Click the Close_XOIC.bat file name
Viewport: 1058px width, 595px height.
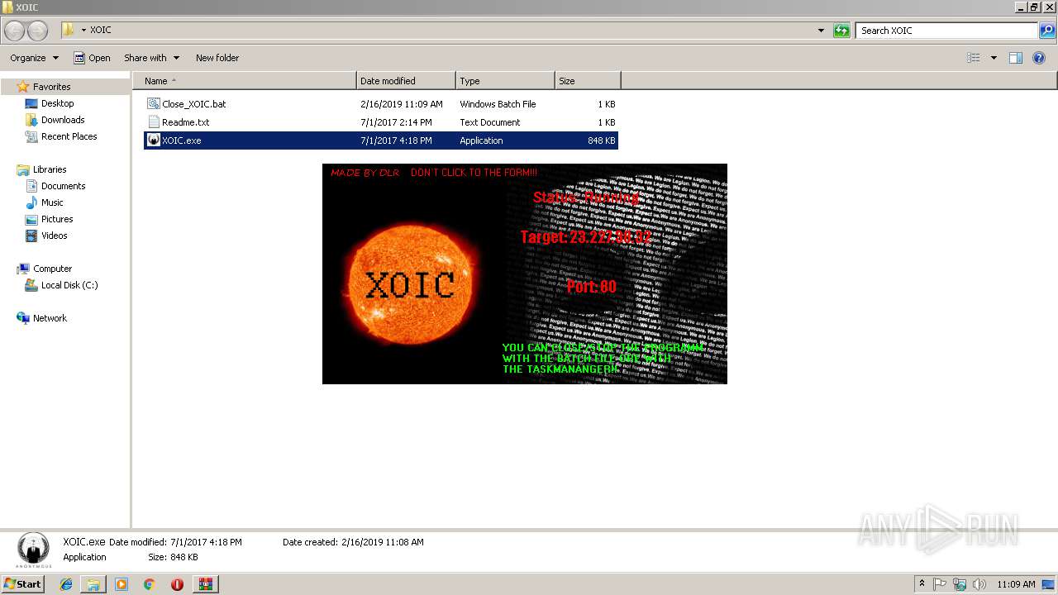tap(193, 104)
